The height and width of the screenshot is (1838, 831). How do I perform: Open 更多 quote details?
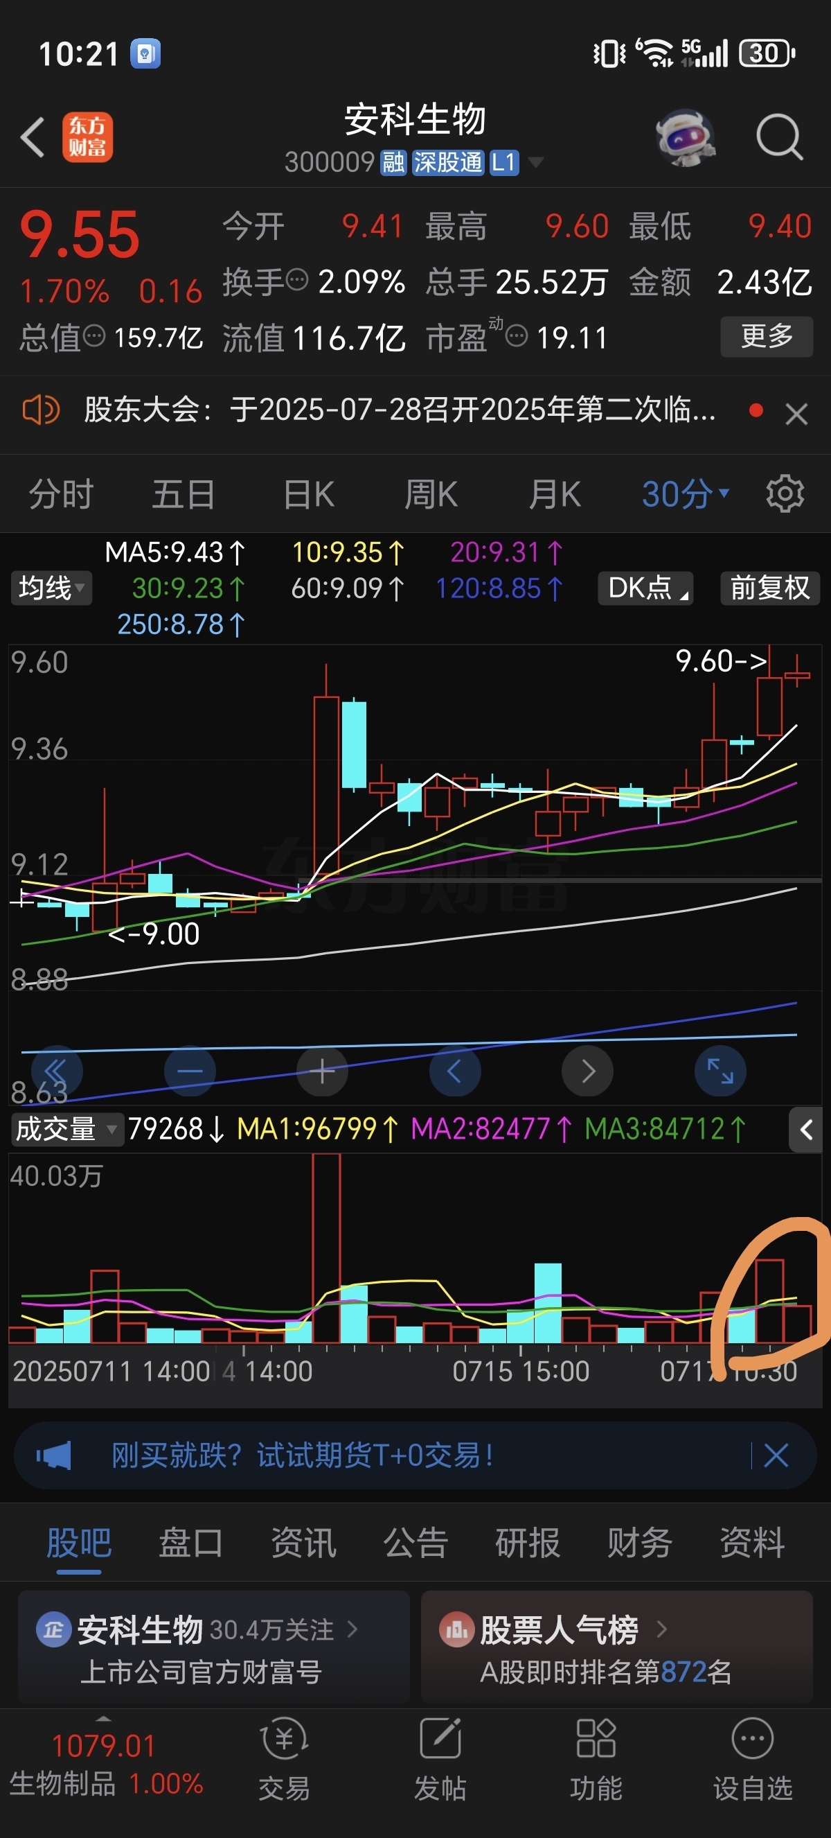click(767, 336)
